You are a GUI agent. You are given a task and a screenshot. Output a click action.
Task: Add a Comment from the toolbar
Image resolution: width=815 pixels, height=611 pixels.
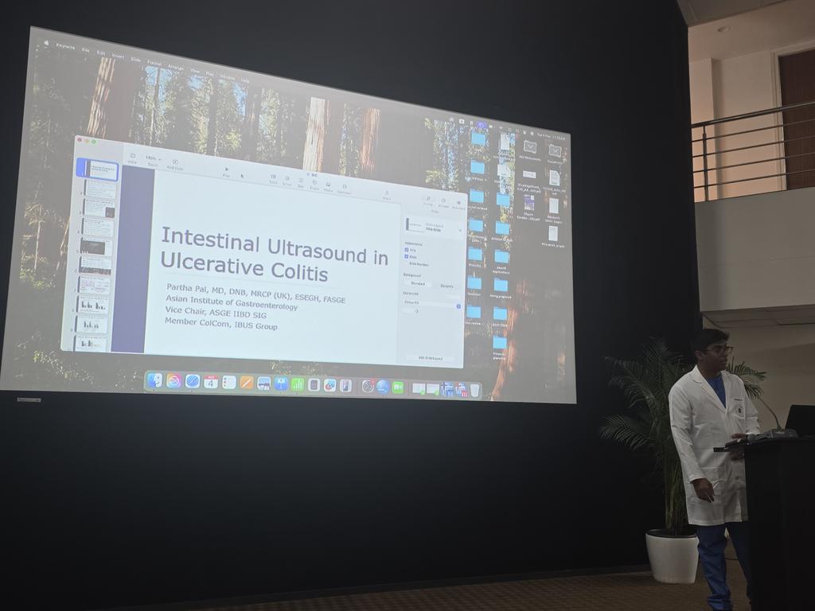point(344,189)
